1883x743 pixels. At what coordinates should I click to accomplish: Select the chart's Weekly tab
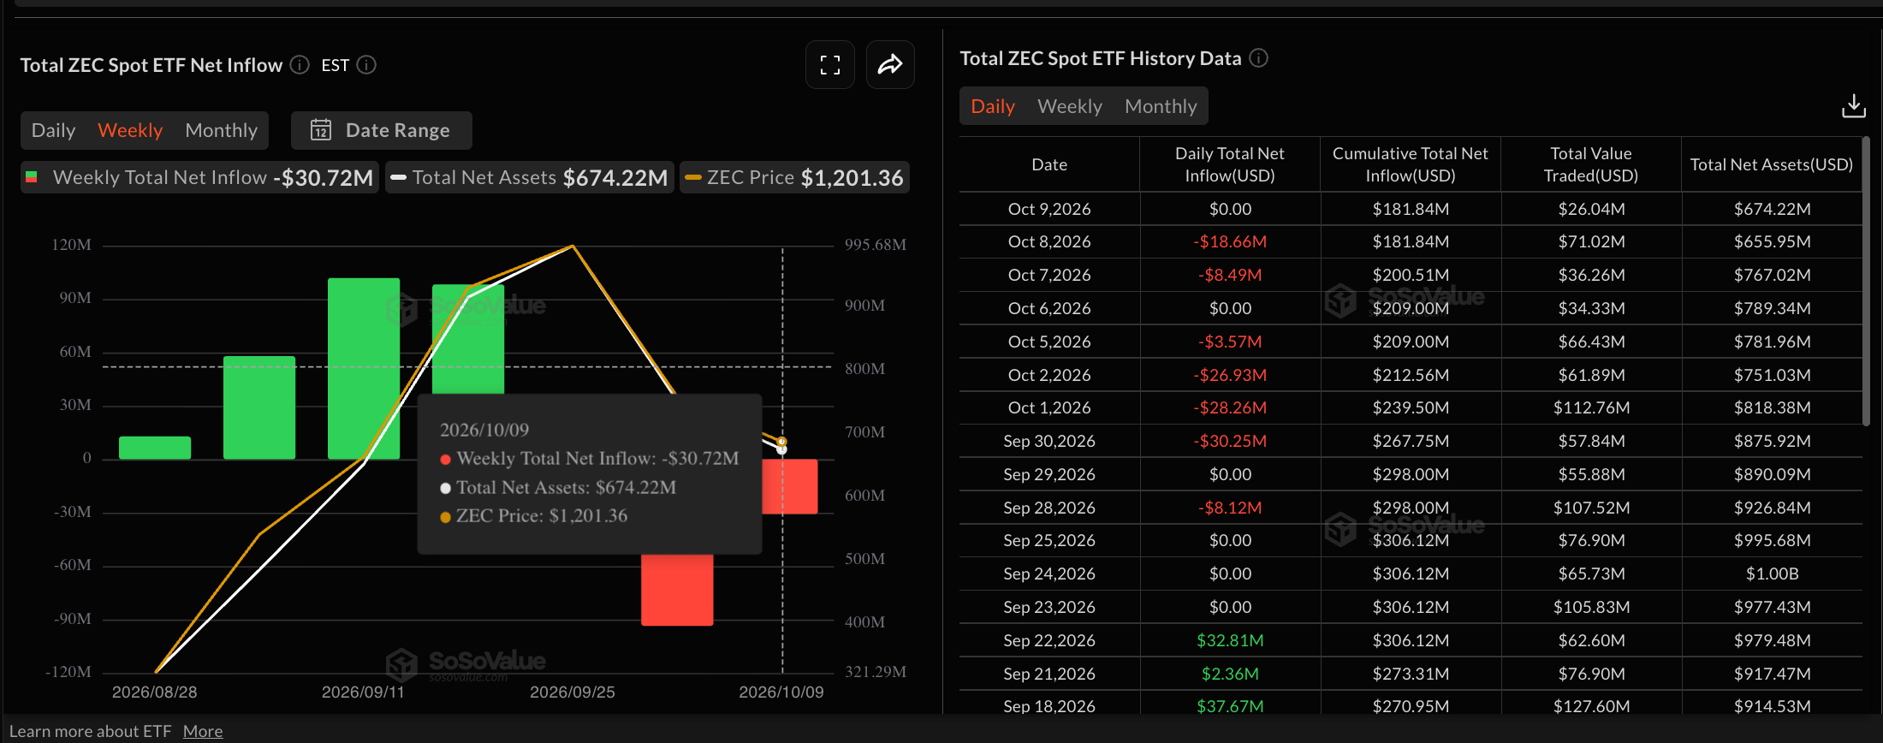(130, 130)
